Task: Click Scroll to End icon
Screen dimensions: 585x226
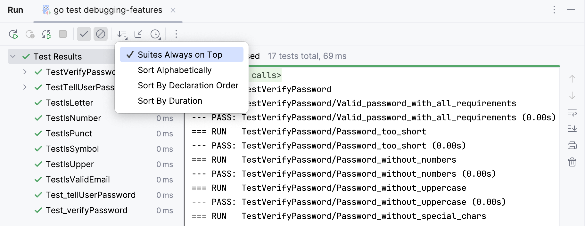Action: click(x=572, y=129)
